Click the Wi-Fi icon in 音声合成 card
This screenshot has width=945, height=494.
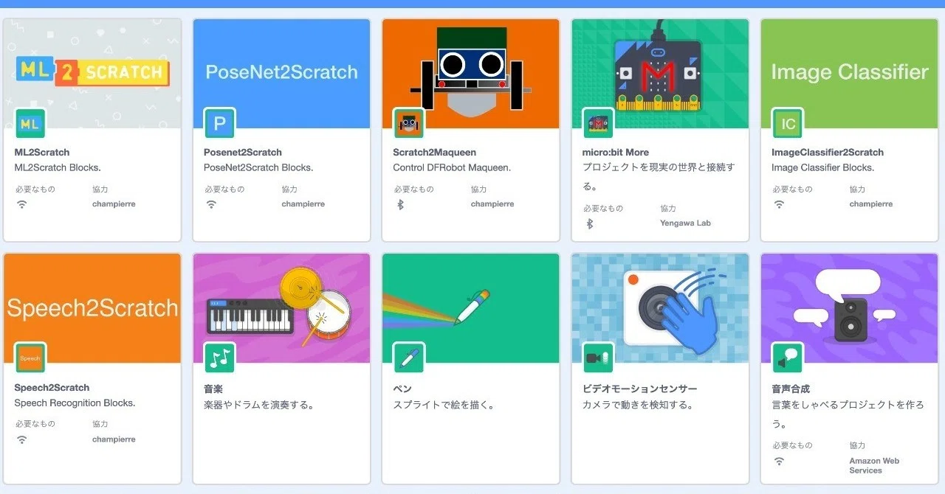pos(779,461)
